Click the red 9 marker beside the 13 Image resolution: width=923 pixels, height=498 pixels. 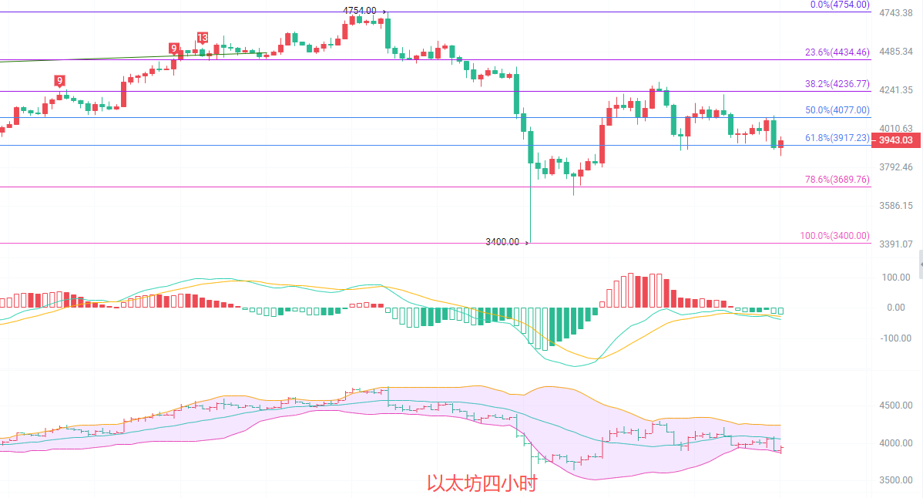[x=173, y=49]
